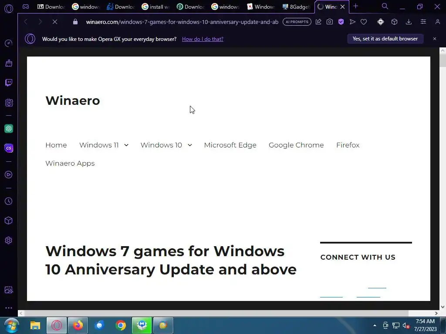Switch to the 7z Download tab
This screenshot has height=334, width=446.
click(x=51, y=7)
